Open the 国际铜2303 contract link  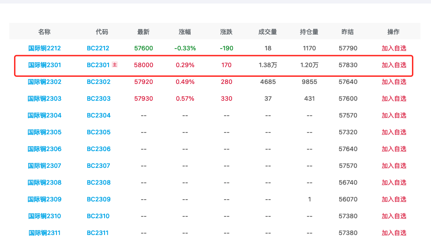(x=45, y=98)
